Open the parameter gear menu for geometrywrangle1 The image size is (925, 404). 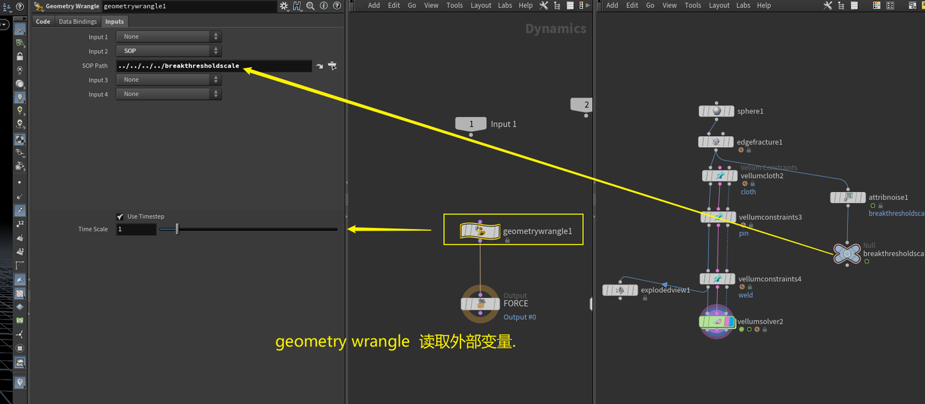pos(284,6)
